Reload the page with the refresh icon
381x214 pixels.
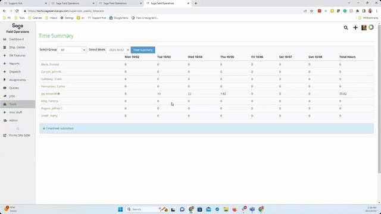pos(17,11)
